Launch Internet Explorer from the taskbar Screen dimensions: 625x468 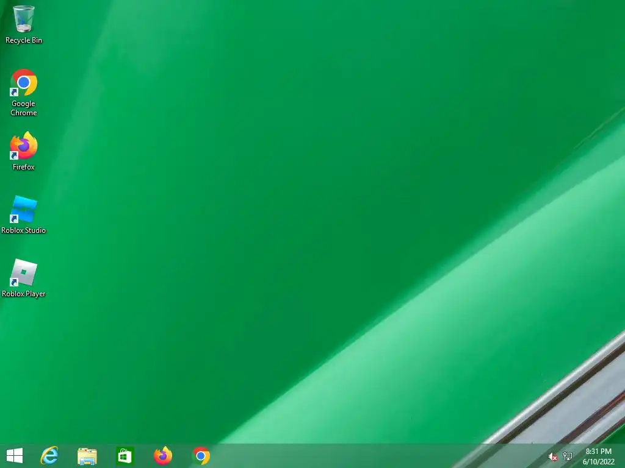(x=49, y=456)
